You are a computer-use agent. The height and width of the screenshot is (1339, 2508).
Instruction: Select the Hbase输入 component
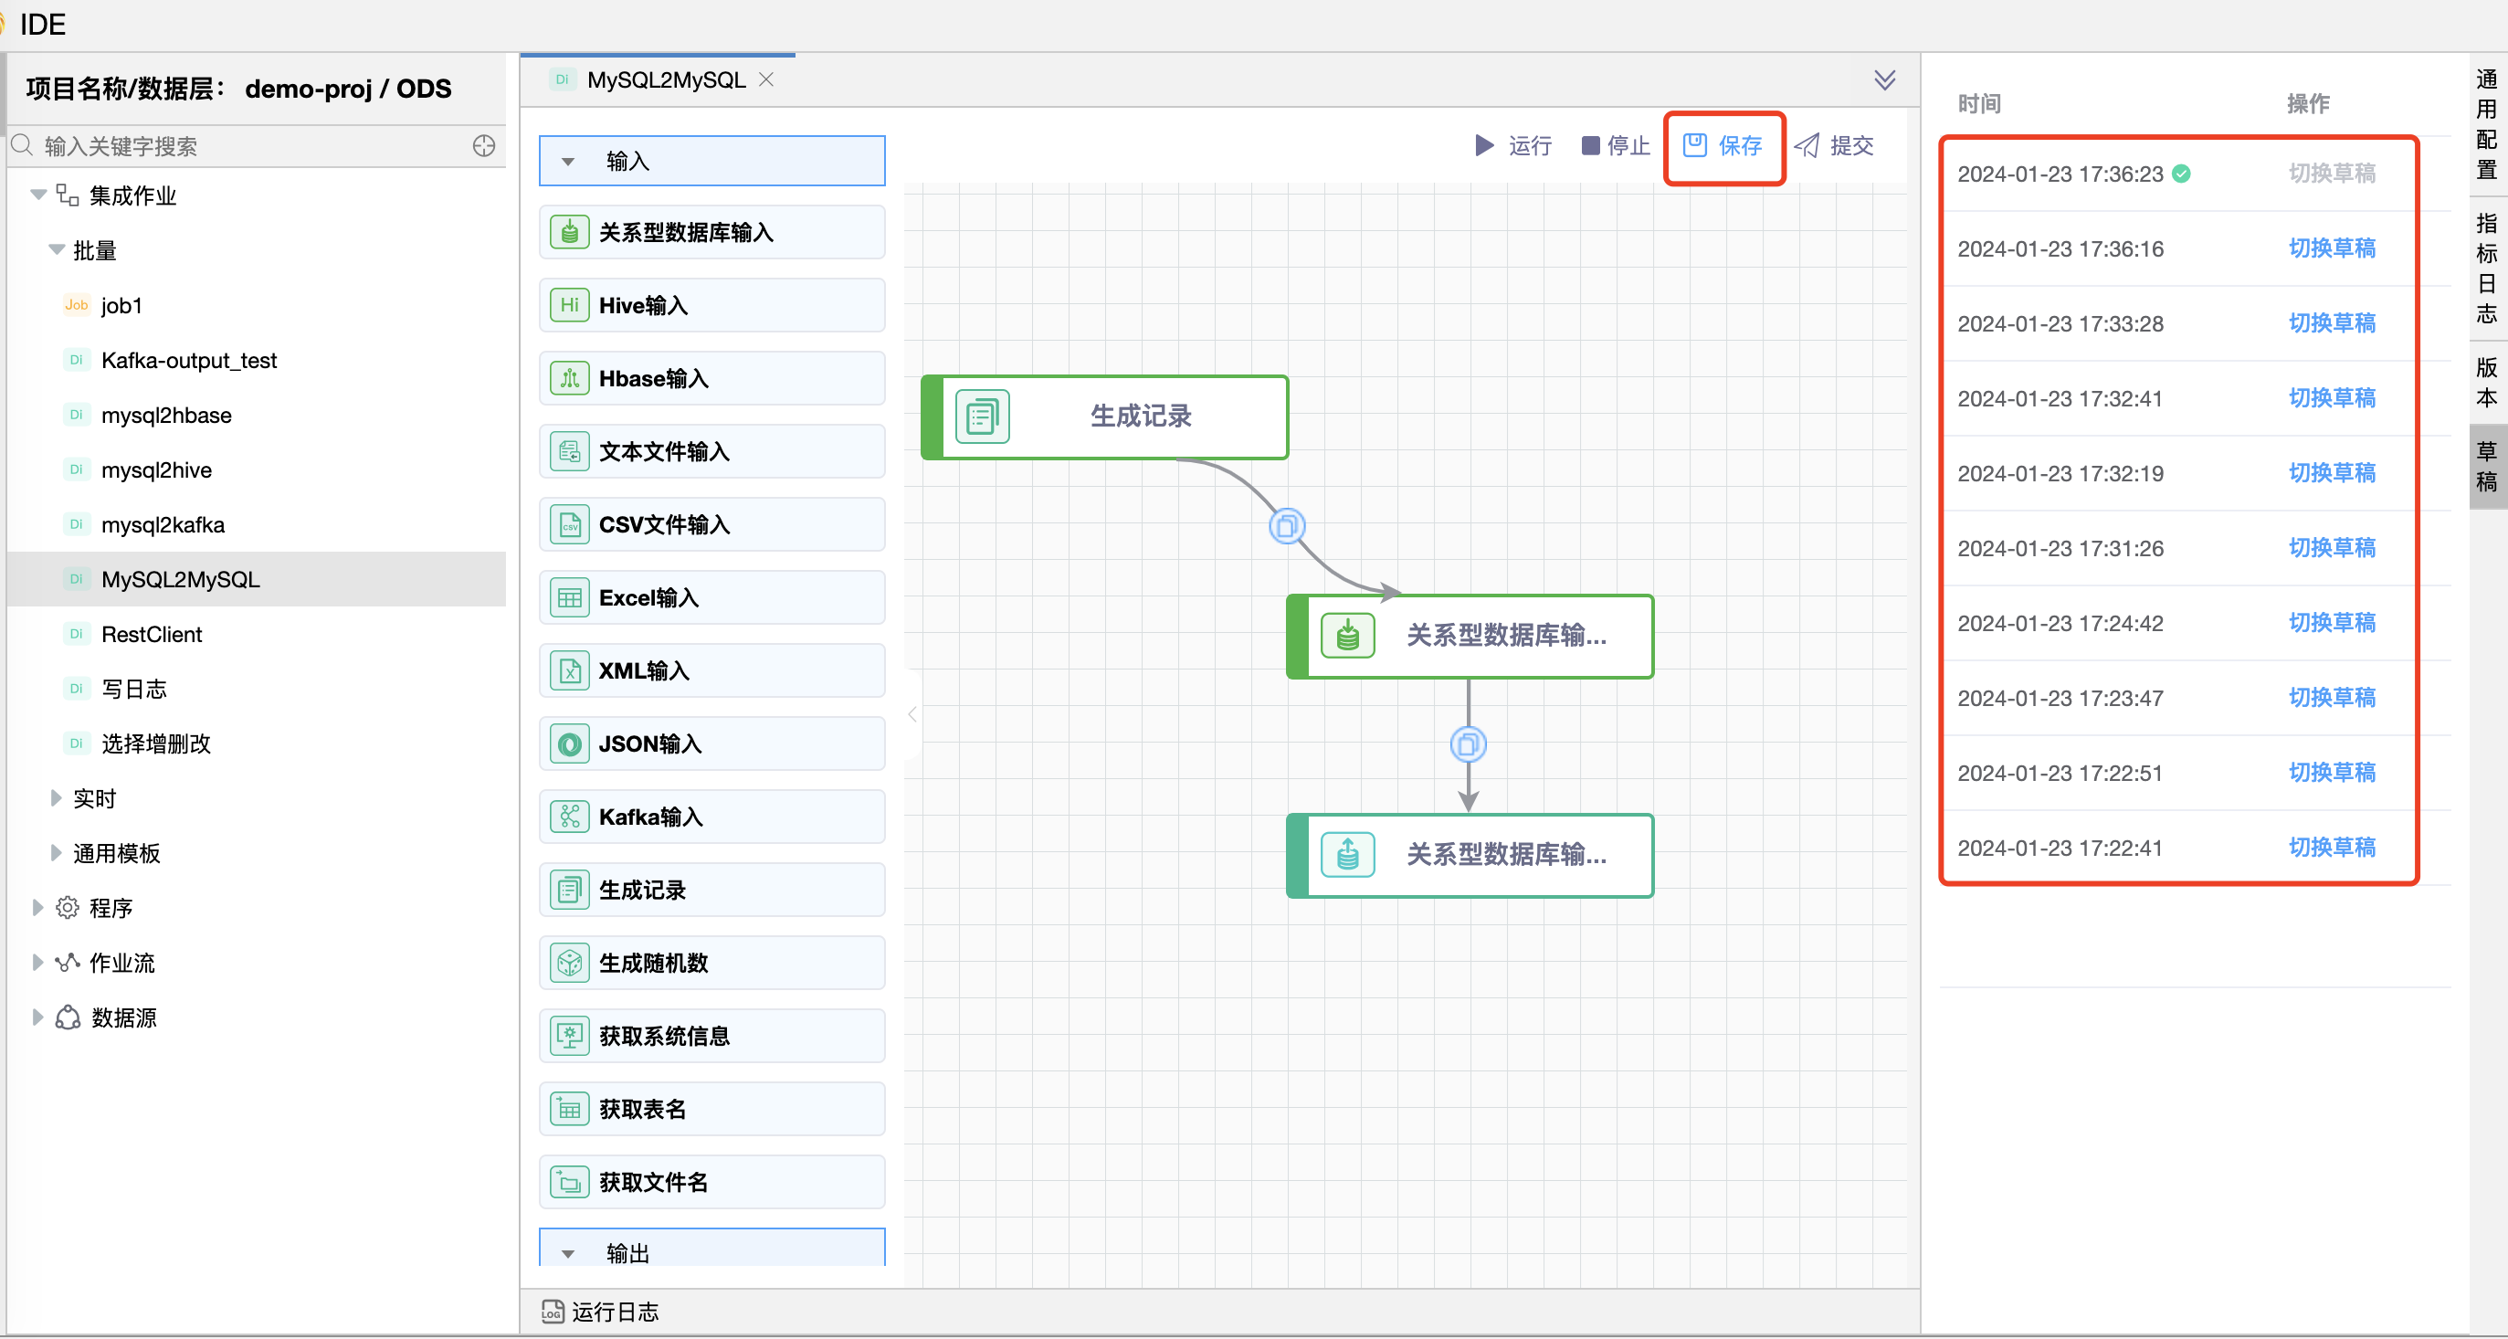click(711, 378)
